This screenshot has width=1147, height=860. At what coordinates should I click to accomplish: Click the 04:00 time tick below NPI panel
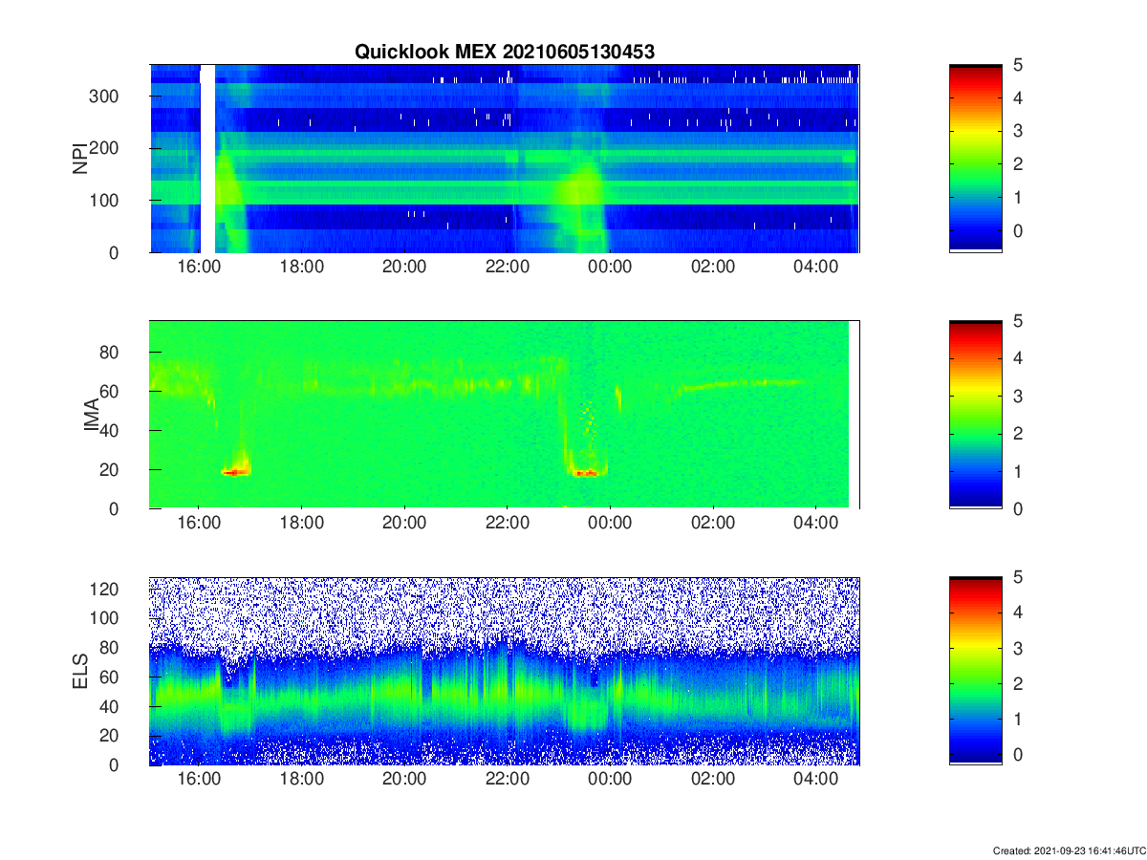(817, 266)
